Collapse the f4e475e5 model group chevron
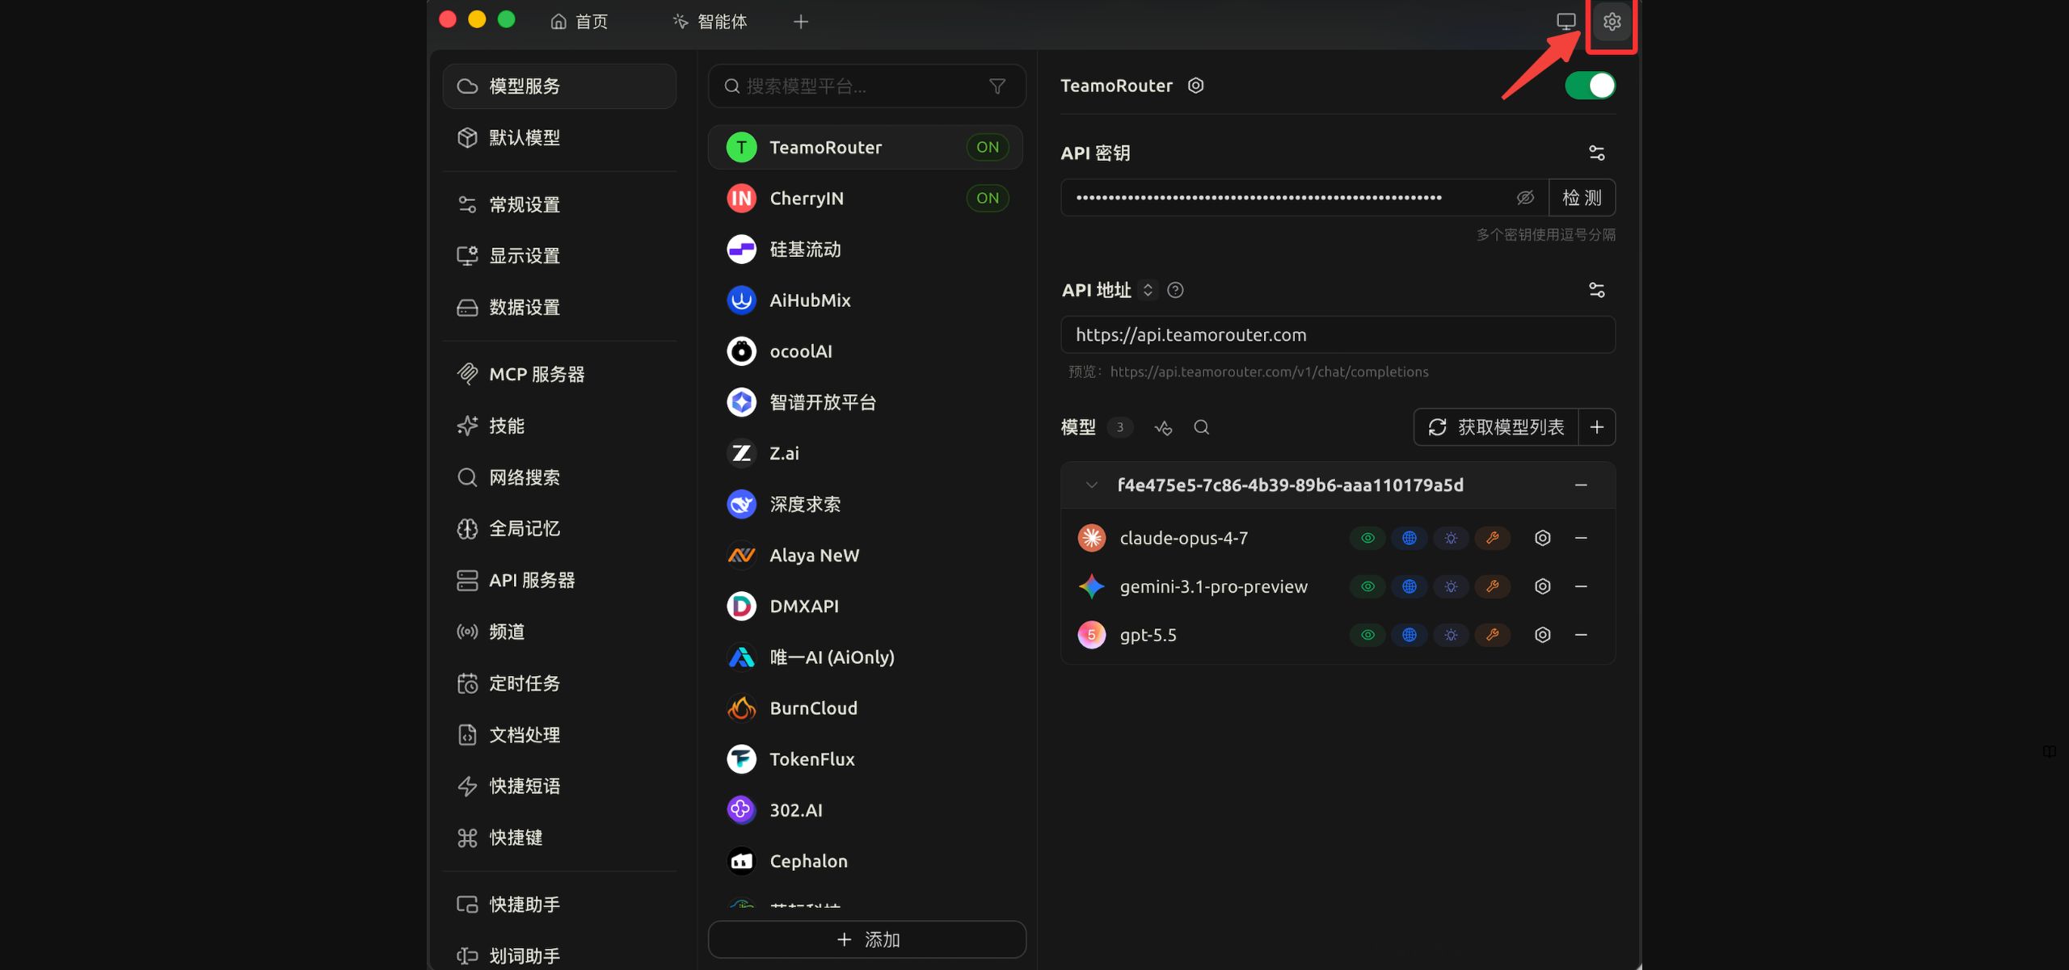 click(x=1092, y=485)
